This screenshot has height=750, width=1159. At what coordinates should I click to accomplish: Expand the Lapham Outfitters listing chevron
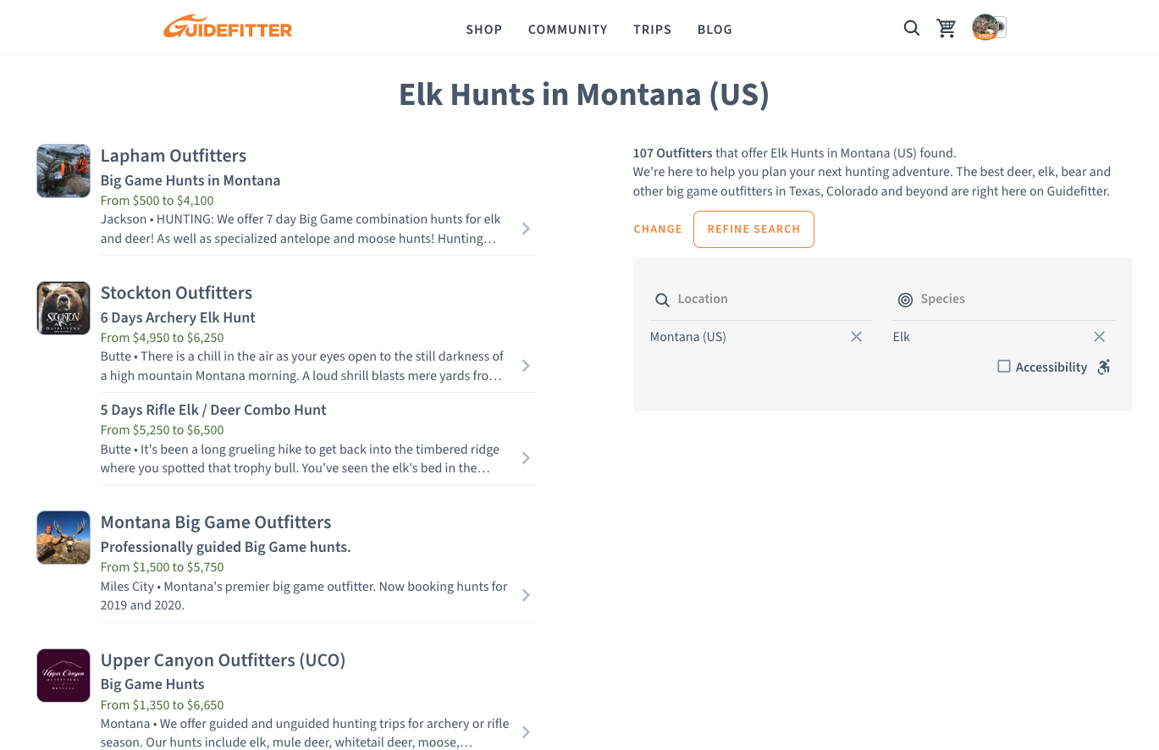coord(525,229)
